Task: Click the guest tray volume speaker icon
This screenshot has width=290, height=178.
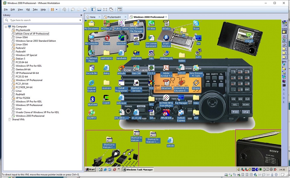Action: tap(239, 169)
